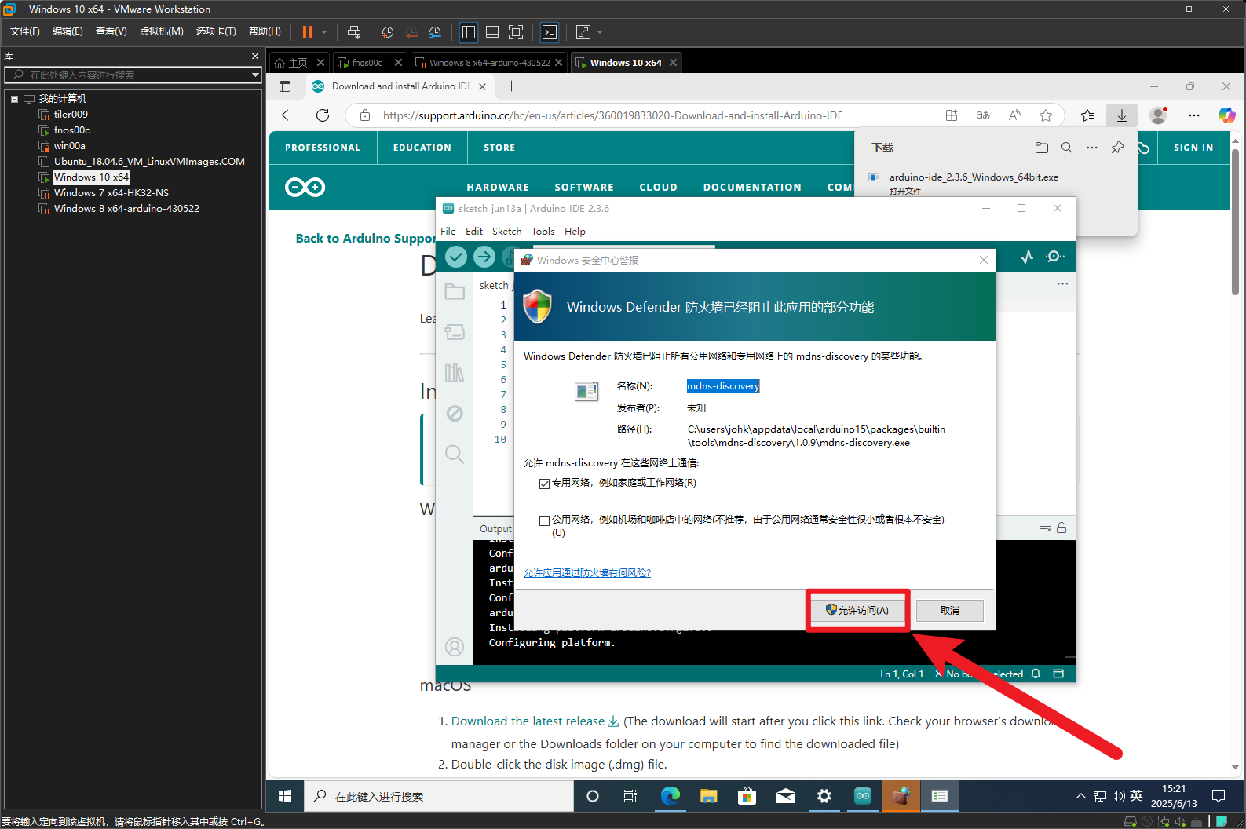1246x829 pixels.
Task: Open the VMware library search dropdown arrow
Action: (255, 75)
